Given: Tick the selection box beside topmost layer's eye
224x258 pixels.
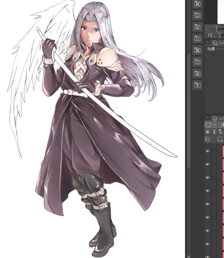Looking at the screenshot, I should tap(214, 151).
